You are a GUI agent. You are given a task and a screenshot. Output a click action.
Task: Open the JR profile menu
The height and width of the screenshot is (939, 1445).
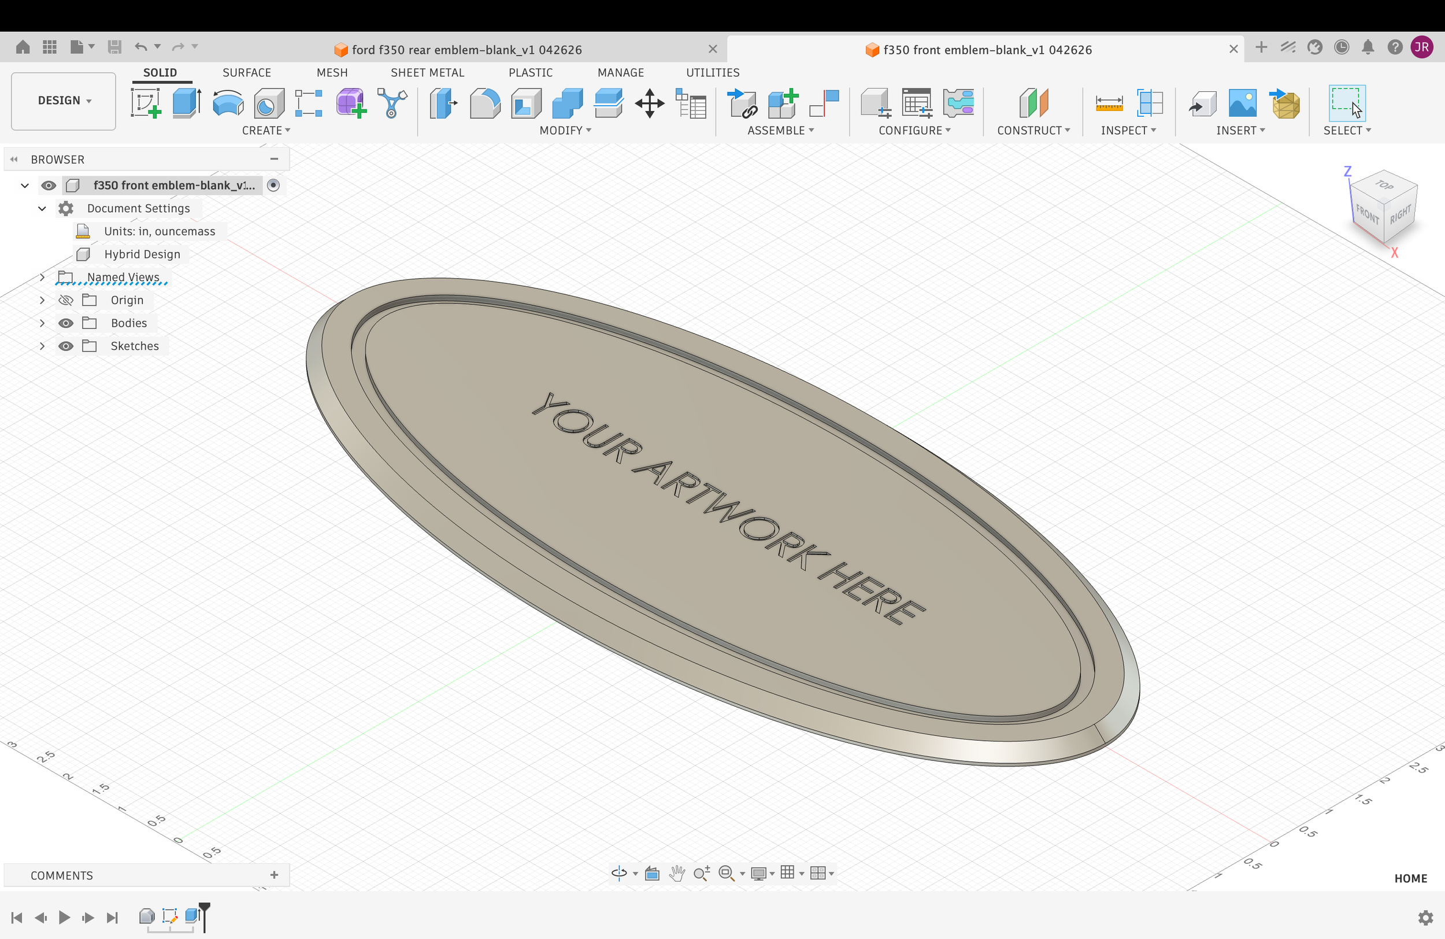click(x=1422, y=47)
